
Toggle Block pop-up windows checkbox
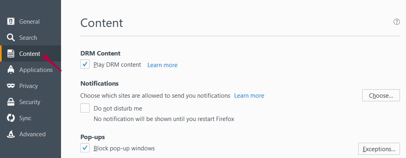(x=85, y=148)
